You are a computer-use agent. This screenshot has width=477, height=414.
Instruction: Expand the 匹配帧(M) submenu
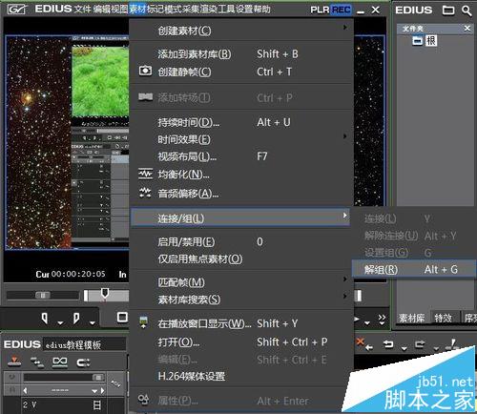click(241, 282)
